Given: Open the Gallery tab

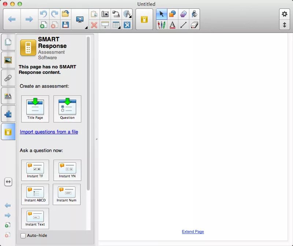Looking at the screenshot, I should [x=8, y=60].
